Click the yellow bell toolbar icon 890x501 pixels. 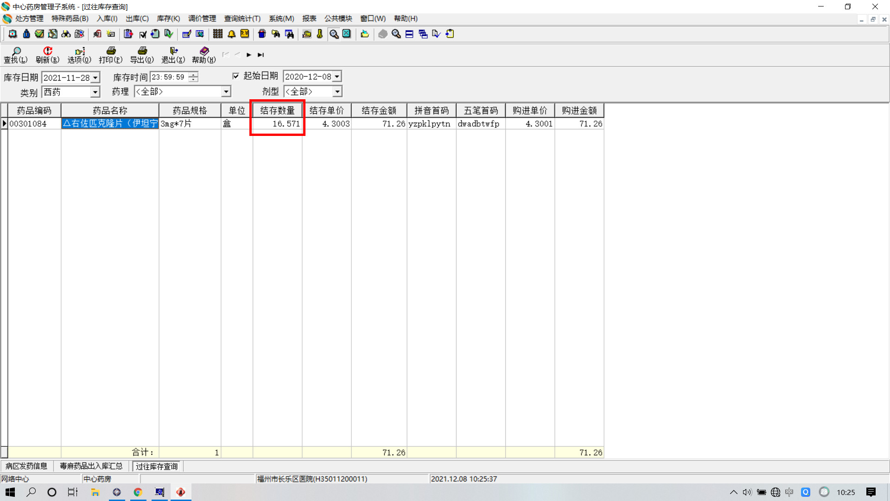coord(231,34)
